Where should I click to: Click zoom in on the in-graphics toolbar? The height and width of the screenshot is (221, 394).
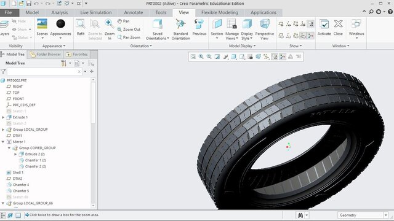201,56
